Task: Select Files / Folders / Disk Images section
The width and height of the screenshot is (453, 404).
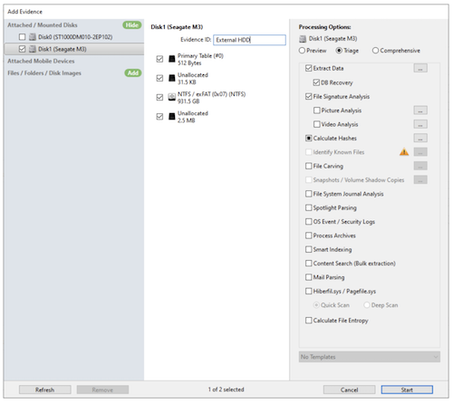Action: [44, 73]
